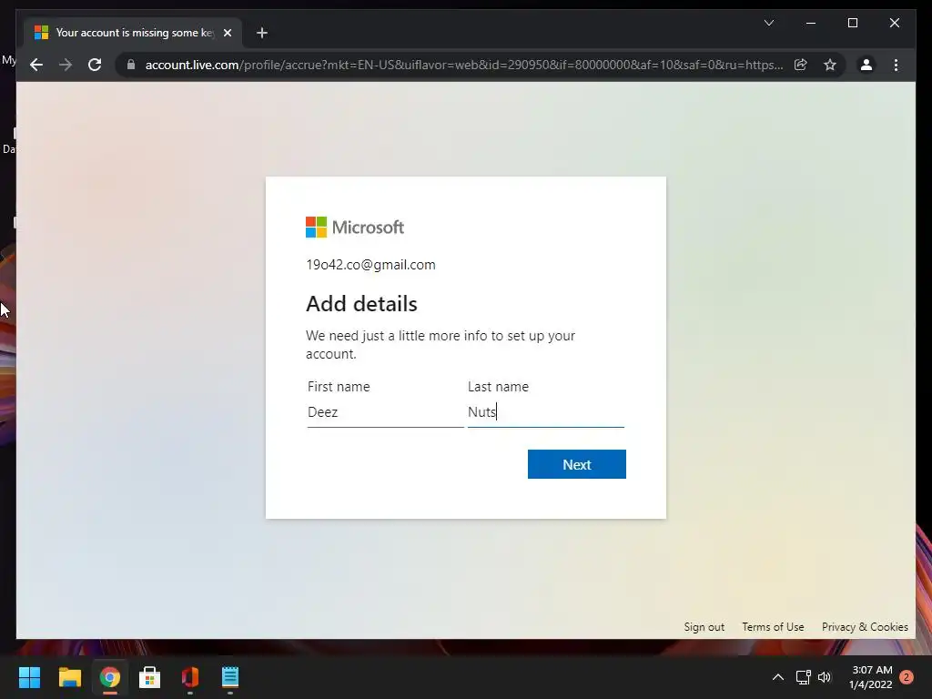
Task: Open the Windows Start menu
Action: click(29, 677)
